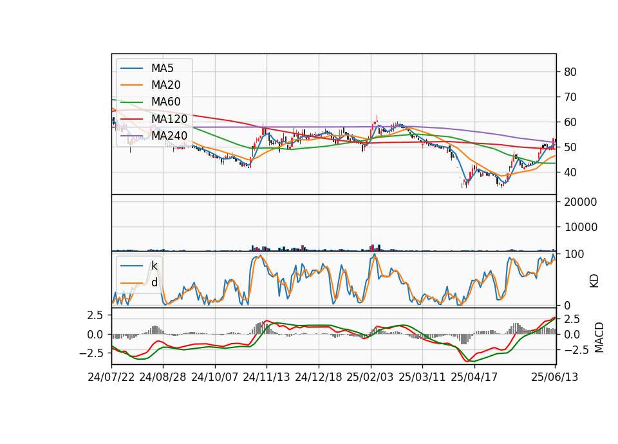The image size is (618, 444).
Task: Click the MA120 legend label
Action: click(x=169, y=118)
